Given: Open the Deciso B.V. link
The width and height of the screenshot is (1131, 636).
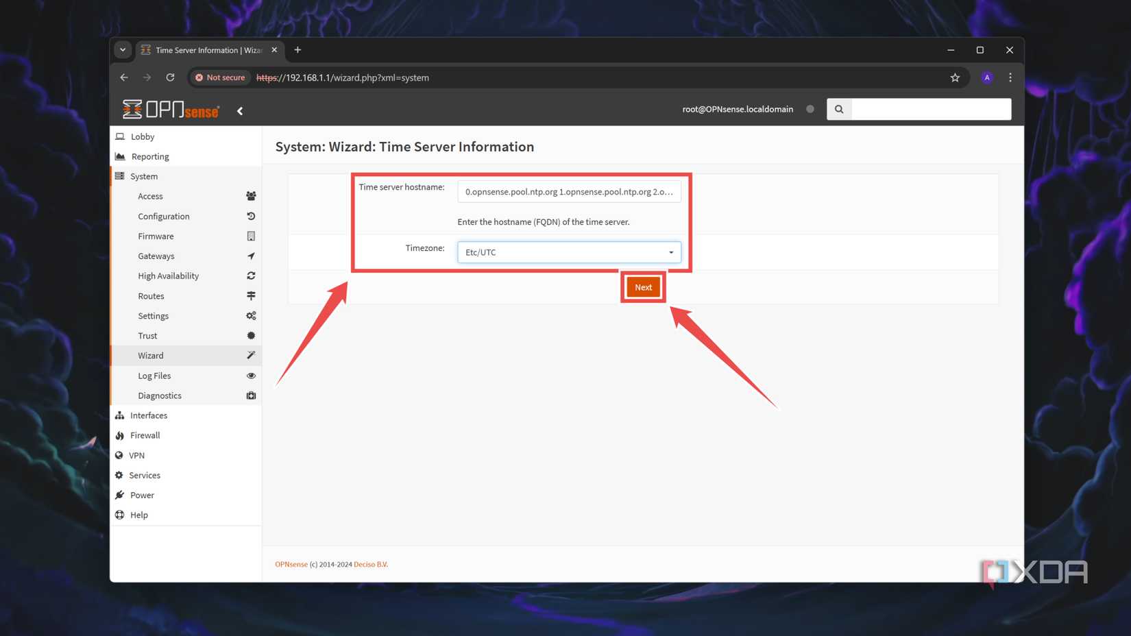Looking at the screenshot, I should coord(370,564).
